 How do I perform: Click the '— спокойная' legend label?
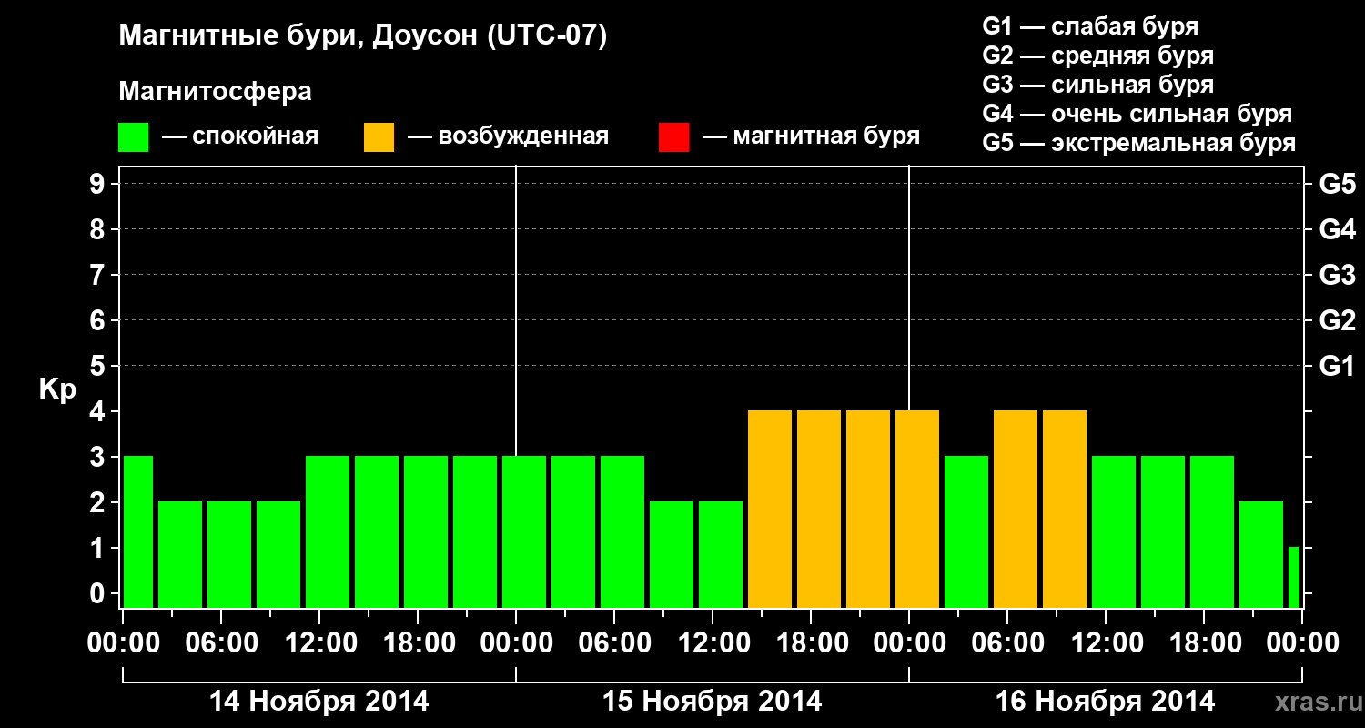point(240,137)
